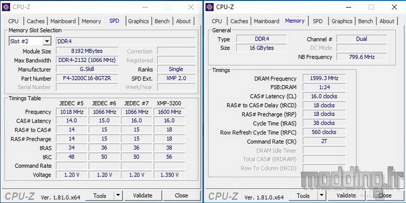Click the DRAM Frequency value 1599.3 MHz

pyautogui.click(x=324, y=78)
